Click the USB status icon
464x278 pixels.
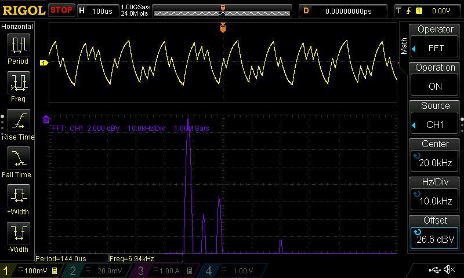[433, 270]
